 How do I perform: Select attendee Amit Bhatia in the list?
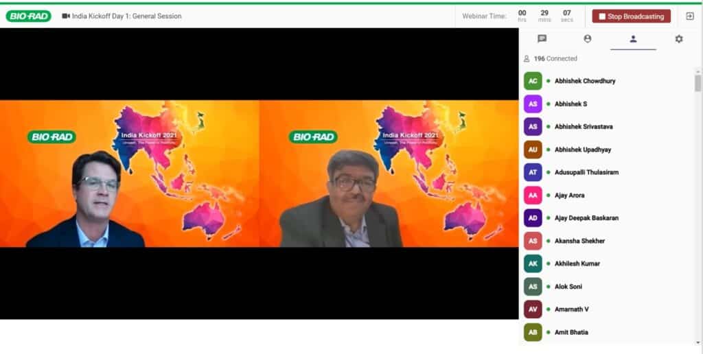[x=571, y=332]
